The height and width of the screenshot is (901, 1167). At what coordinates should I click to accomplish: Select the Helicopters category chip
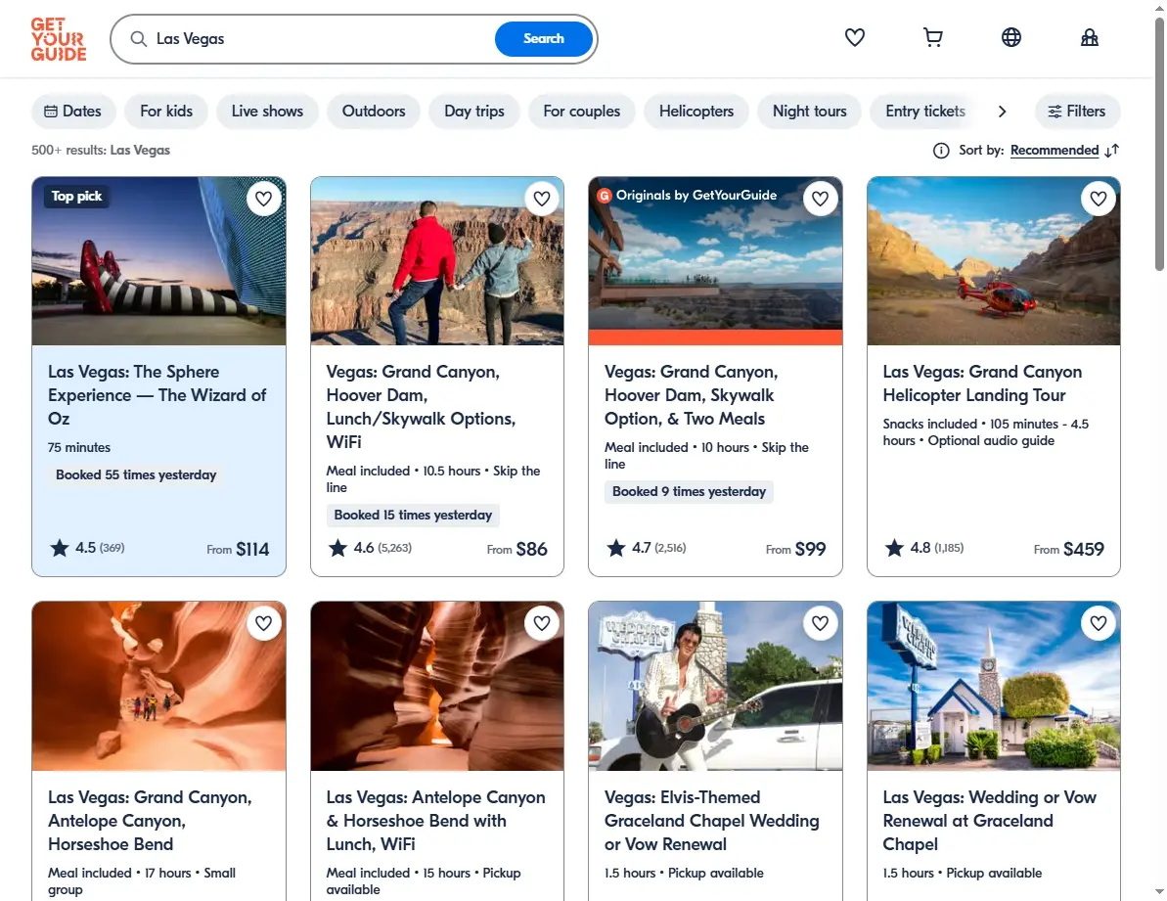(x=696, y=112)
